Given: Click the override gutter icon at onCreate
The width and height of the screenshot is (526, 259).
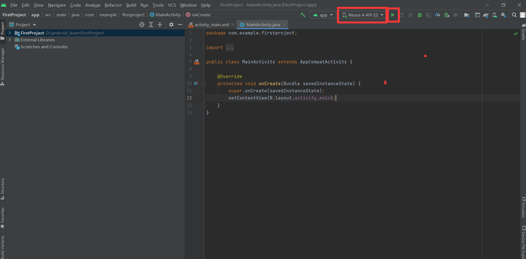Looking at the screenshot, I should (x=196, y=83).
